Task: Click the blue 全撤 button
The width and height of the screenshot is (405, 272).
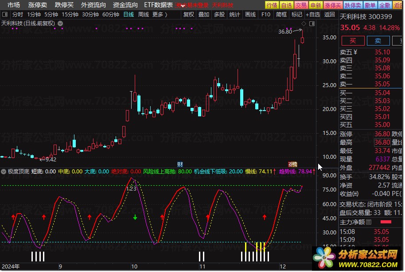Action: tap(385, 5)
